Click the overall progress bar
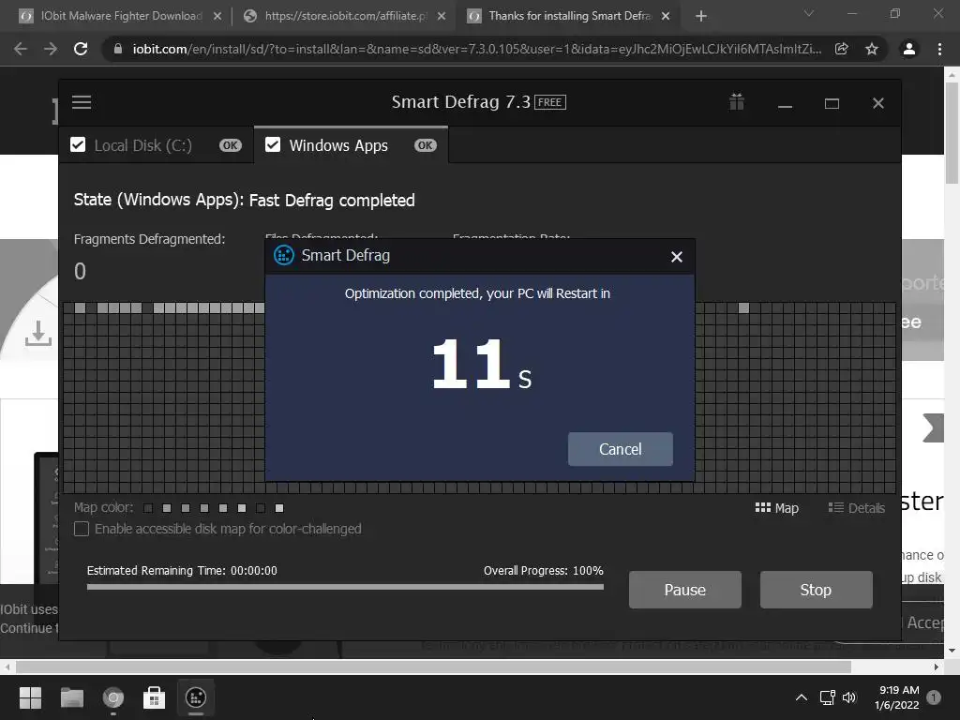This screenshot has width=960, height=720. [x=345, y=587]
